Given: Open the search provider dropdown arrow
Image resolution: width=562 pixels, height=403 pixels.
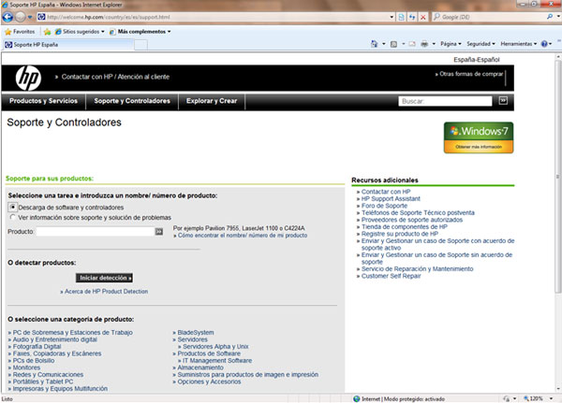Looking at the screenshot, I should 558,17.
